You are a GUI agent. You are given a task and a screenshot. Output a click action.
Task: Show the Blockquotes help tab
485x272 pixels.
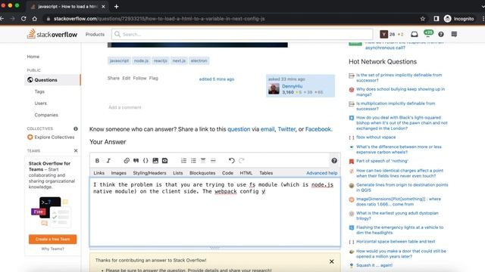tap(202, 173)
